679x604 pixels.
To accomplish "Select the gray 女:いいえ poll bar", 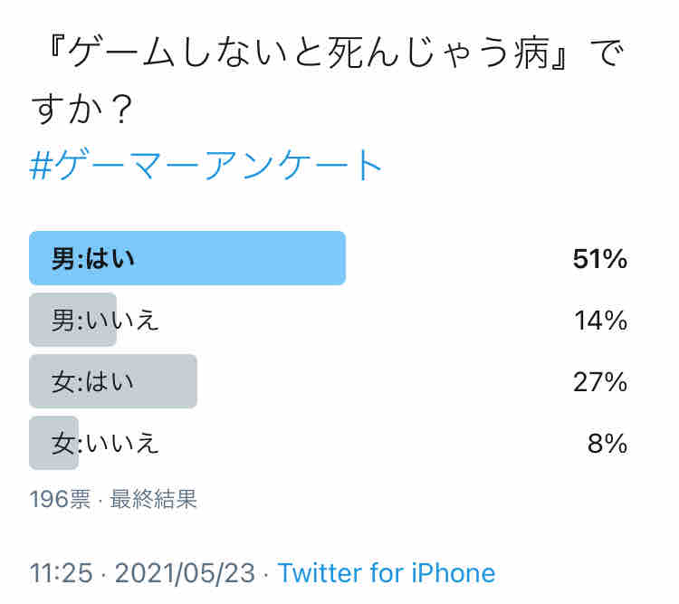I will pyautogui.click(x=53, y=443).
